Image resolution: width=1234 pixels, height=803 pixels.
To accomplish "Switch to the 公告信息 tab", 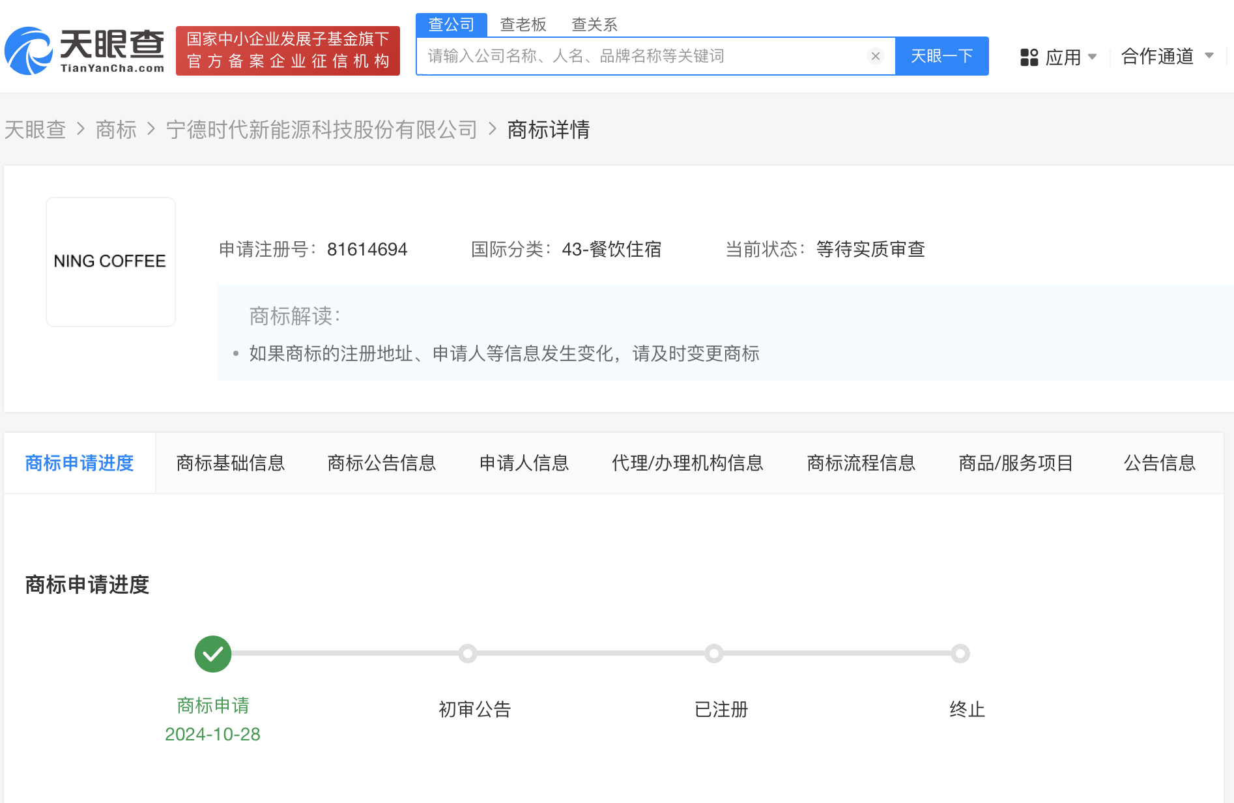I will pyautogui.click(x=1160, y=463).
